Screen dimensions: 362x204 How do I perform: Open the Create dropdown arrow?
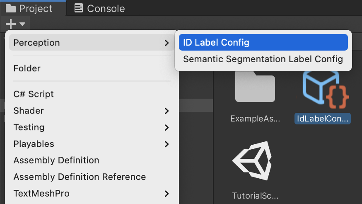click(x=22, y=24)
